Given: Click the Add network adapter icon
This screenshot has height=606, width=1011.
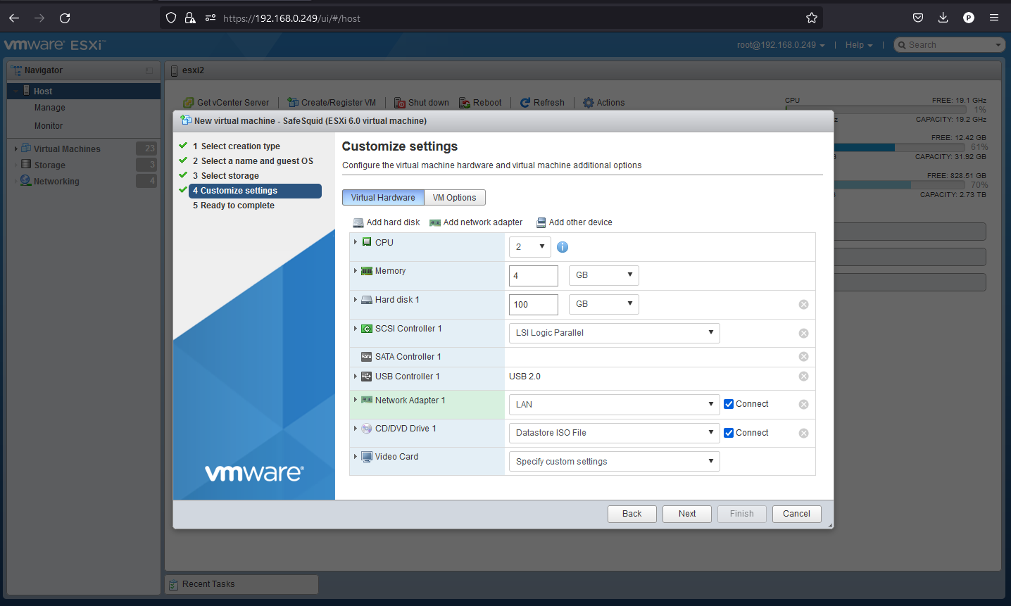Looking at the screenshot, I should pyautogui.click(x=434, y=222).
